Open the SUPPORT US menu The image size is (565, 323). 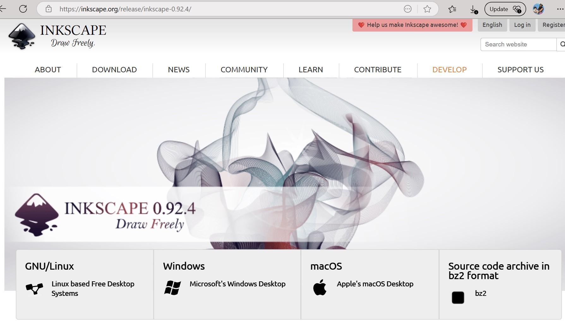(520, 70)
